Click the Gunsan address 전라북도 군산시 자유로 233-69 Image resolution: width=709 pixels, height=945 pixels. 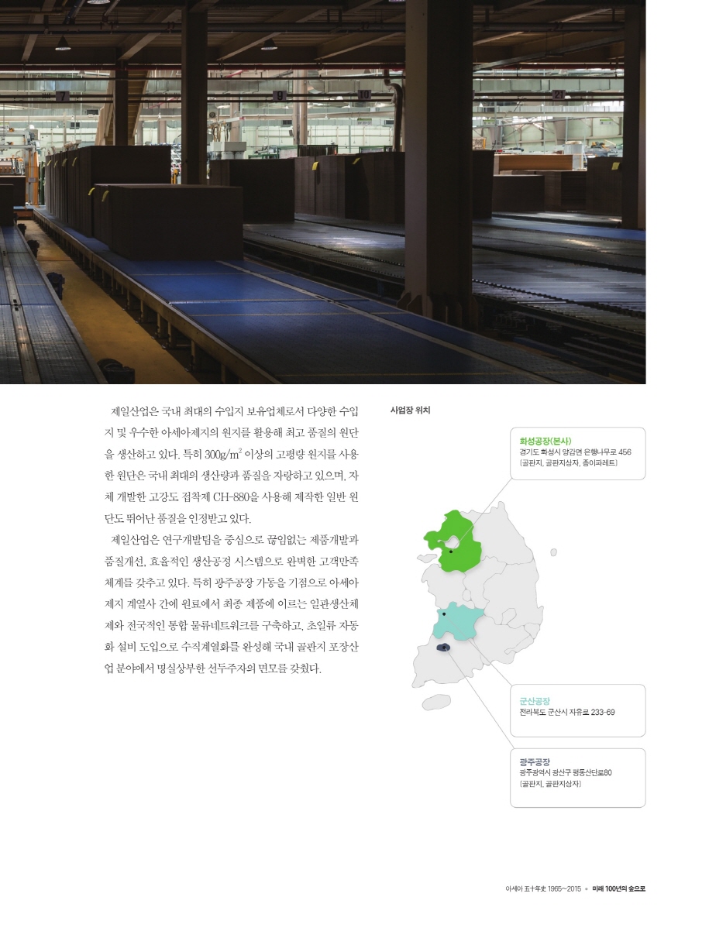coord(567,712)
